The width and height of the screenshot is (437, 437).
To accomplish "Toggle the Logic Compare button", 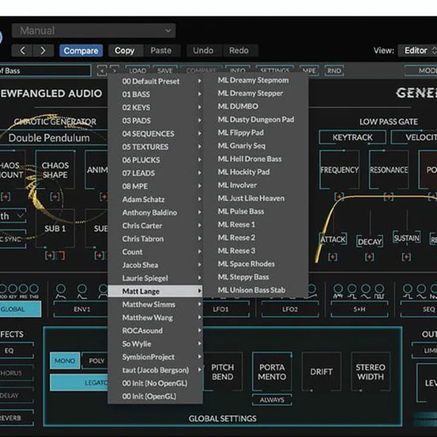I will pos(81,51).
